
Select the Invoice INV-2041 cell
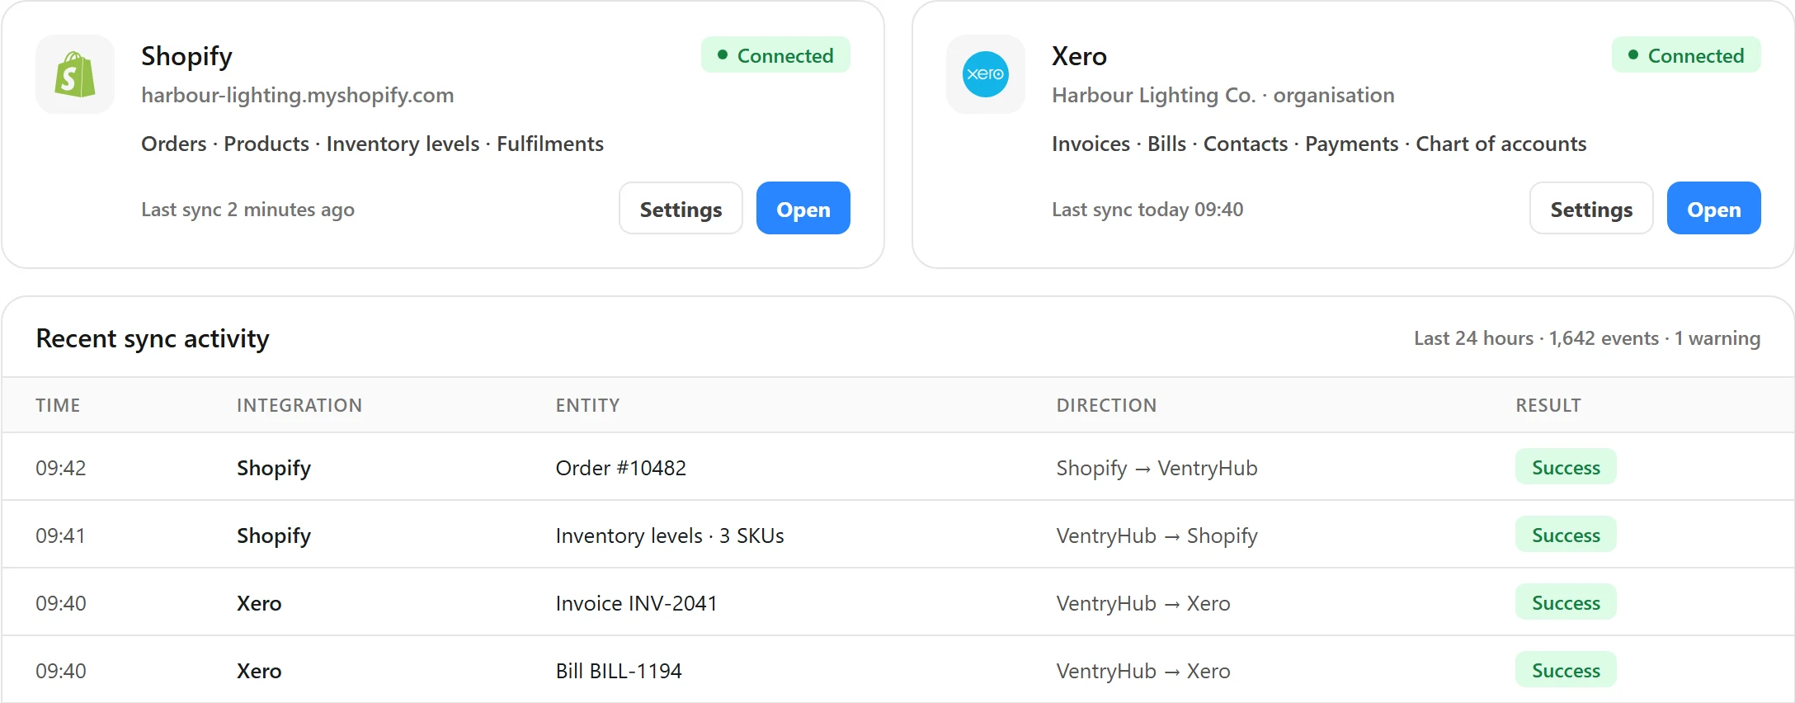point(636,603)
